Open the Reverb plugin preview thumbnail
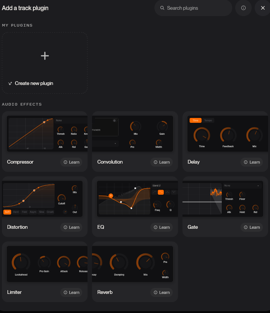This screenshot has height=313, width=270. click(x=133, y=264)
